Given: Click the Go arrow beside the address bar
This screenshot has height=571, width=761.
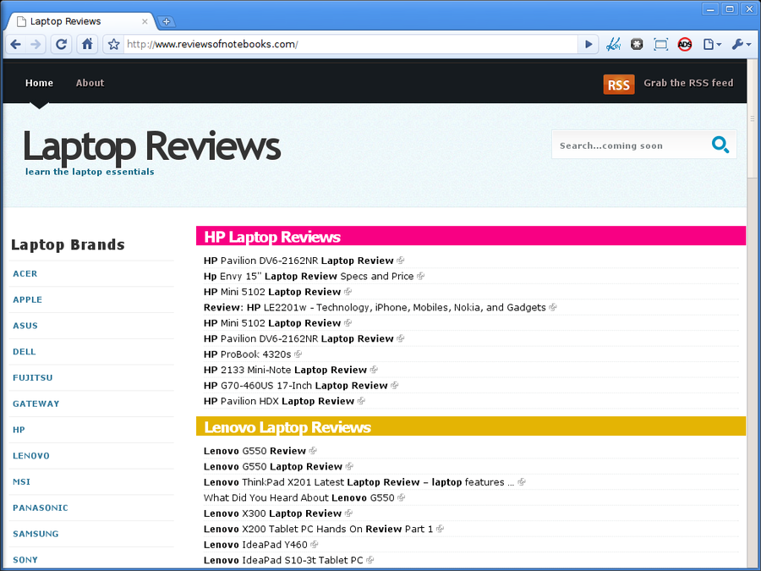Looking at the screenshot, I should (589, 45).
